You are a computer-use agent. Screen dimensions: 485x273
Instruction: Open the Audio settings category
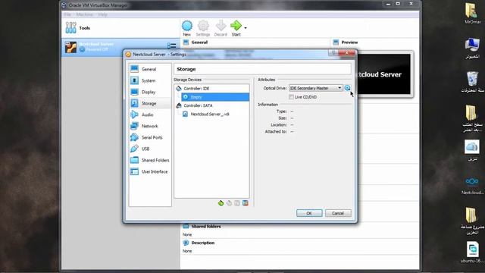click(x=150, y=115)
